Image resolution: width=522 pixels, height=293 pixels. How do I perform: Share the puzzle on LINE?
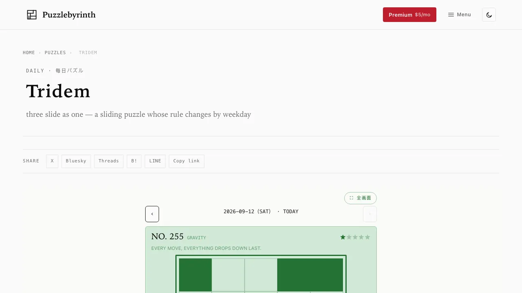click(x=155, y=161)
